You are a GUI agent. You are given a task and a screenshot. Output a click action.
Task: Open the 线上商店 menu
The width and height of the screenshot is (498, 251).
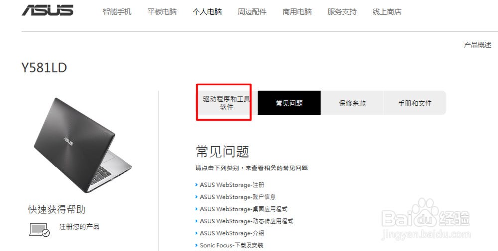click(x=387, y=12)
